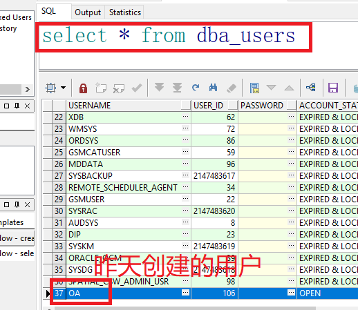The height and width of the screenshot is (310, 358).
Task: Open the grid mode dropdown arrow
Action: pyautogui.click(x=63, y=88)
